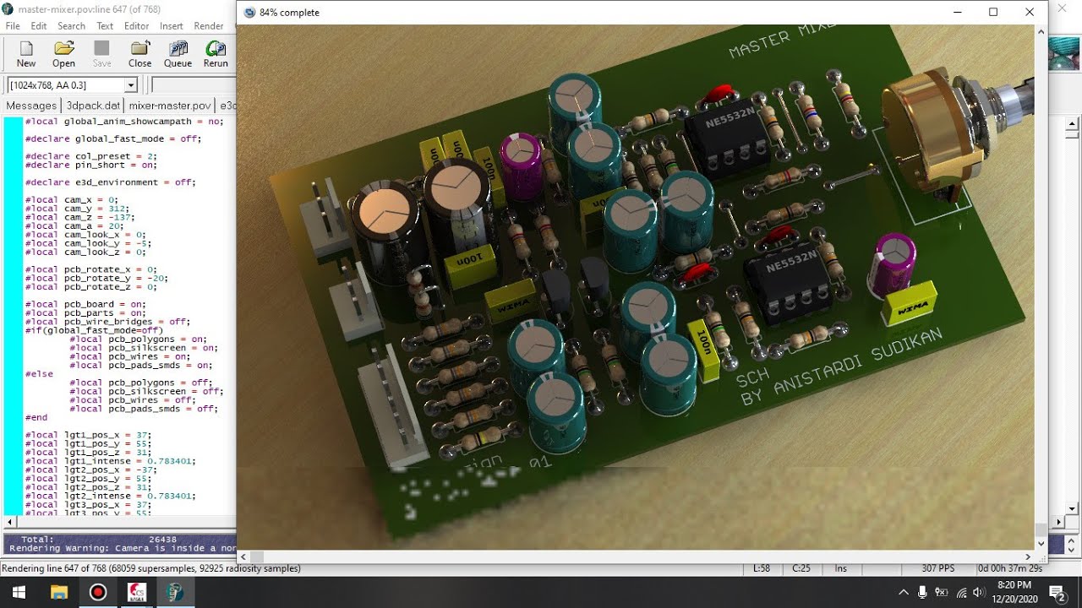1082x608 pixels.
Task: Click the Ins insert mode indicator
Action: click(x=841, y=568)
